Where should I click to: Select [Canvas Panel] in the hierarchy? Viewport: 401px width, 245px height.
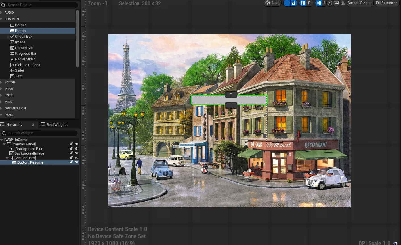coord(24,144)
